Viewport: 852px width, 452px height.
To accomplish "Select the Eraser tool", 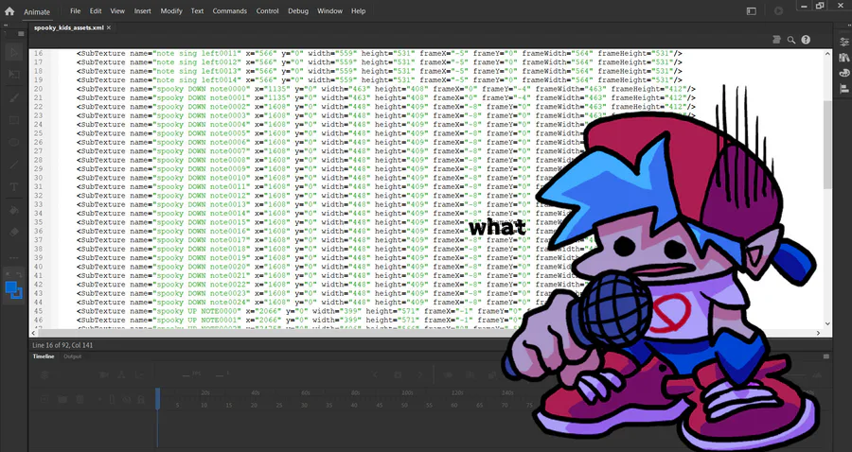I will [14, 233].
